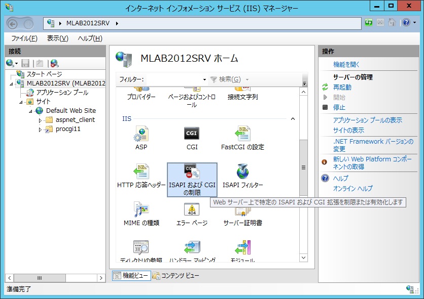Switch to 機能ビュー tab
The width and height of the screenshot is (424, 299).
(x=131, y=276)
